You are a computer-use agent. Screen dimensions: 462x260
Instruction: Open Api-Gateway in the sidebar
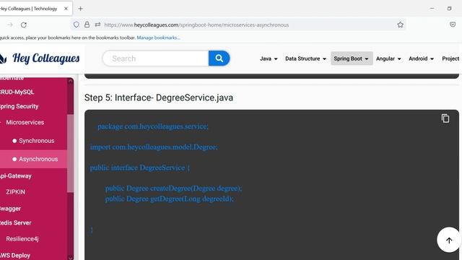[x=16, y=176]
